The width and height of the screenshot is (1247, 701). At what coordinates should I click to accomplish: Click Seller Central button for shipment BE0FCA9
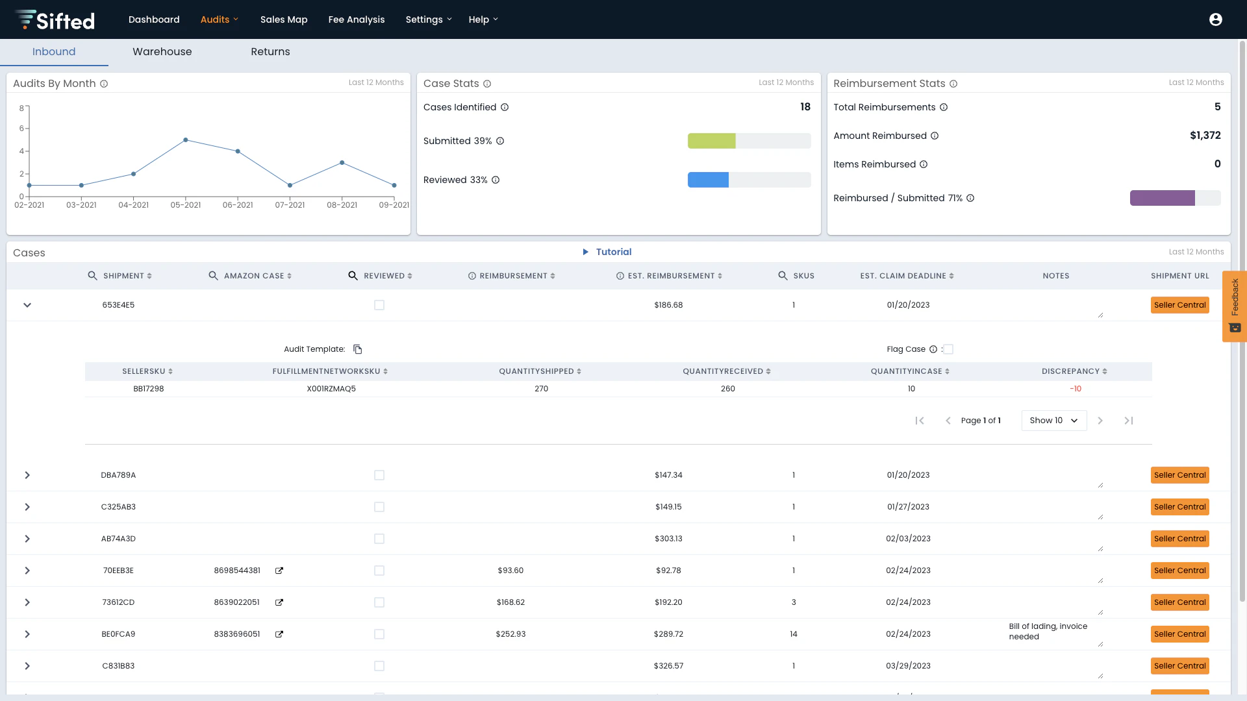tap(1179, 634)
